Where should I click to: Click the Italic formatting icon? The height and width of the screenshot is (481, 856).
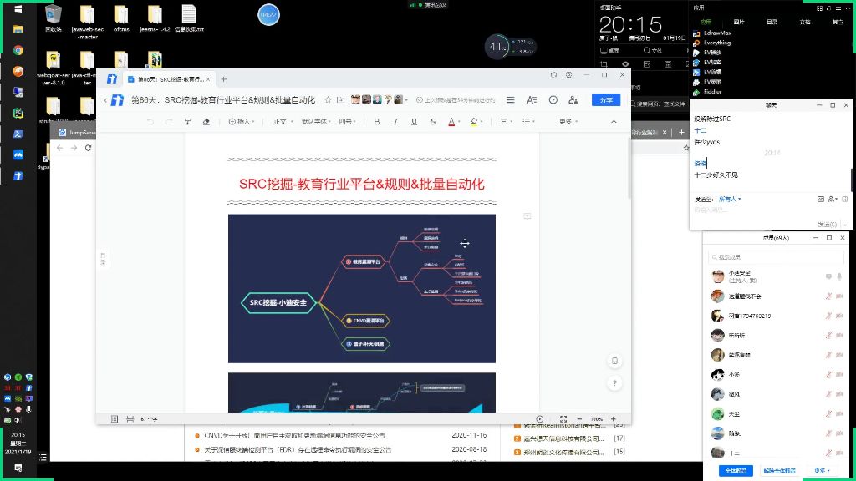(395, 122)
